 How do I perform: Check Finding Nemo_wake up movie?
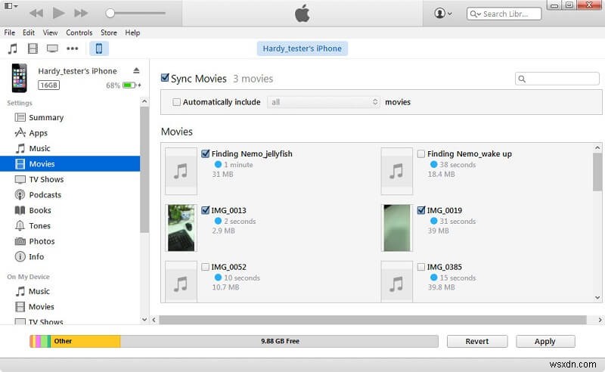click(421, 153)
